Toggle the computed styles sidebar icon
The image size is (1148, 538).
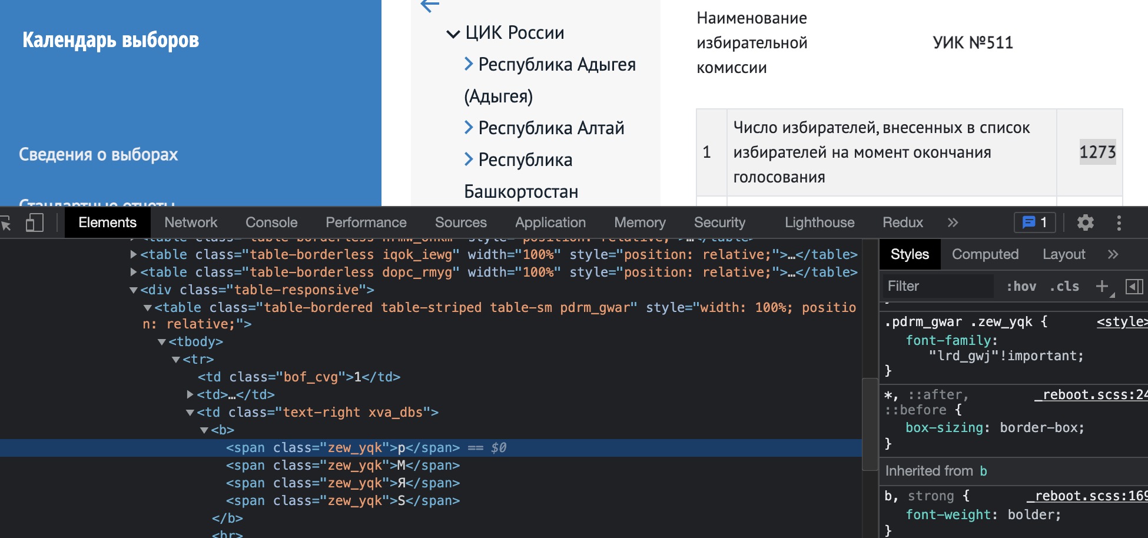pos(1134,286)
